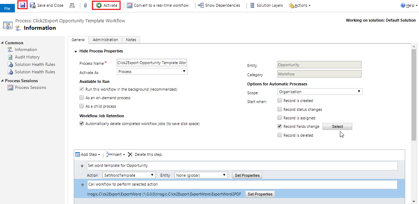Click 'Show Dependencies' label
Image resolution: width=419 pixels, height=204 pixels.
(x=222, y=5)
